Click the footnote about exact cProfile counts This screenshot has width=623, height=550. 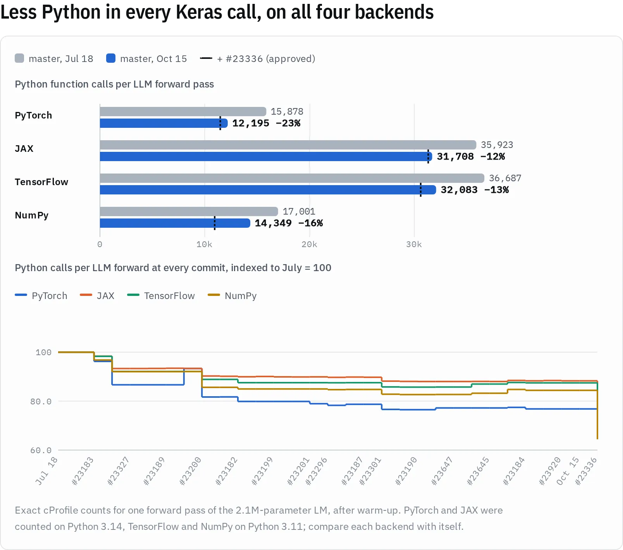click(259, 518)
